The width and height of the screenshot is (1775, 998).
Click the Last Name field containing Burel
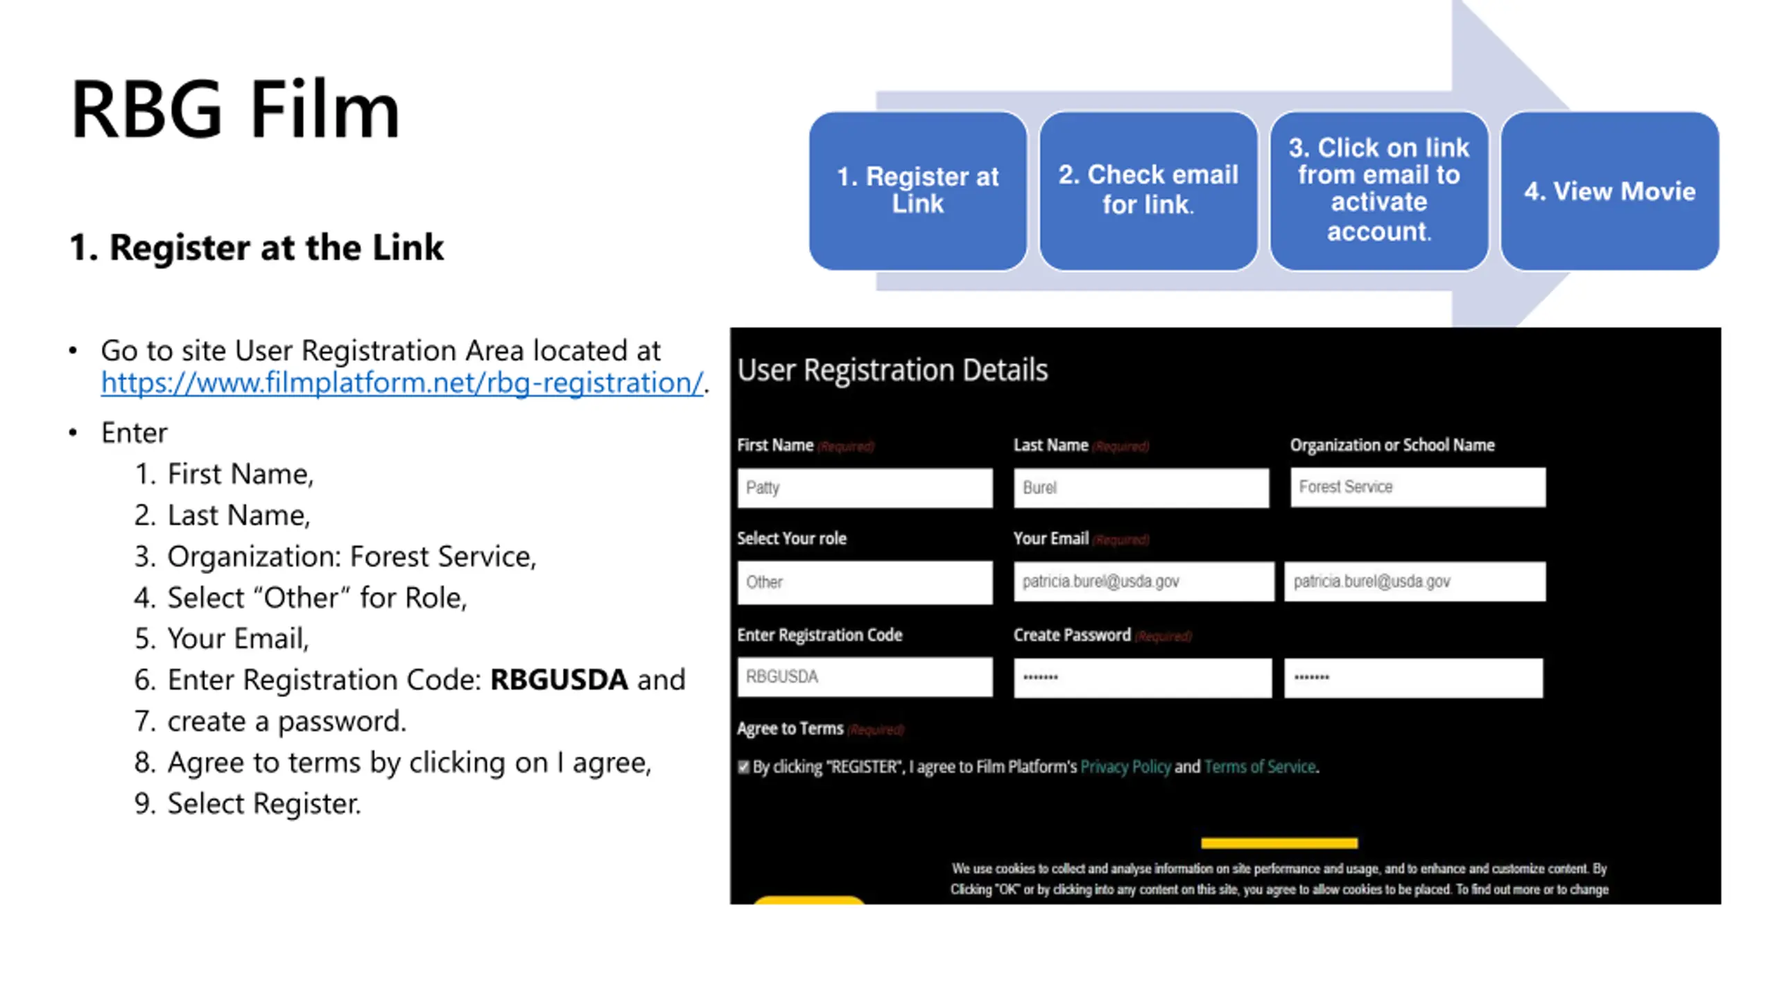[1141, 487]
